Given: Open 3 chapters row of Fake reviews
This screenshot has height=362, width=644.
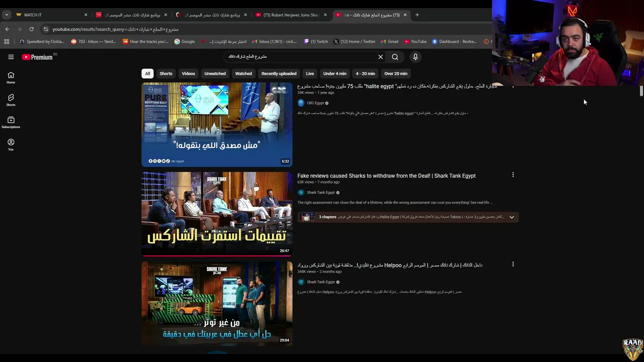Looking at the screenshot, I should (408, 217).
